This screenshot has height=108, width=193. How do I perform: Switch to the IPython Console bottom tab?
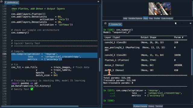[140, 106]
